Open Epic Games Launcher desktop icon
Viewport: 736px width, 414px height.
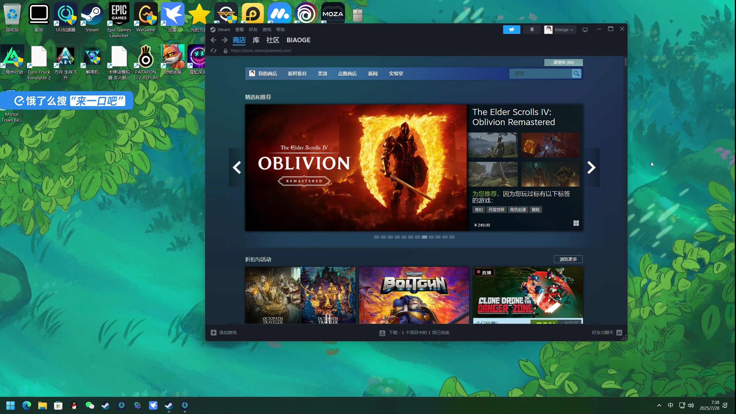(x=119, y=20)
